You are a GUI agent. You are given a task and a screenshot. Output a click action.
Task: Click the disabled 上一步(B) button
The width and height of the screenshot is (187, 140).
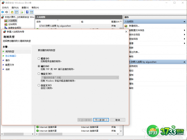pos(85,120)
